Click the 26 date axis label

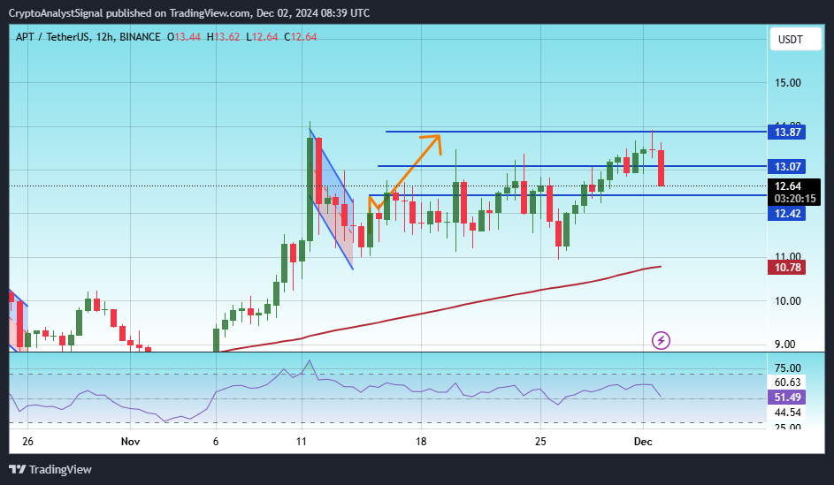27,442
